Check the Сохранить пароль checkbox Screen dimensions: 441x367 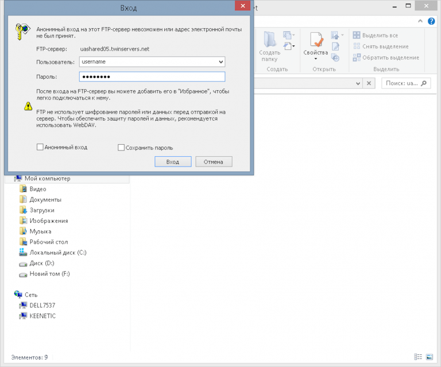(x=121, y=148)
